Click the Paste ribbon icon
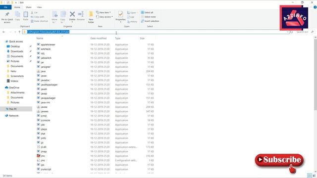Screen dimensions: 317x178 (x=26, y=16)
